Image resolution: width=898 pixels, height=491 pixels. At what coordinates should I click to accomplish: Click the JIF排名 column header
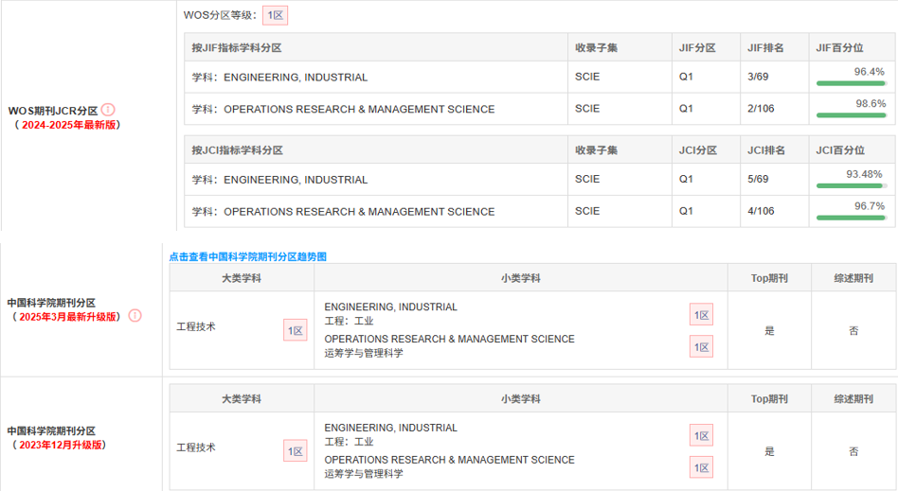[767, 47]
